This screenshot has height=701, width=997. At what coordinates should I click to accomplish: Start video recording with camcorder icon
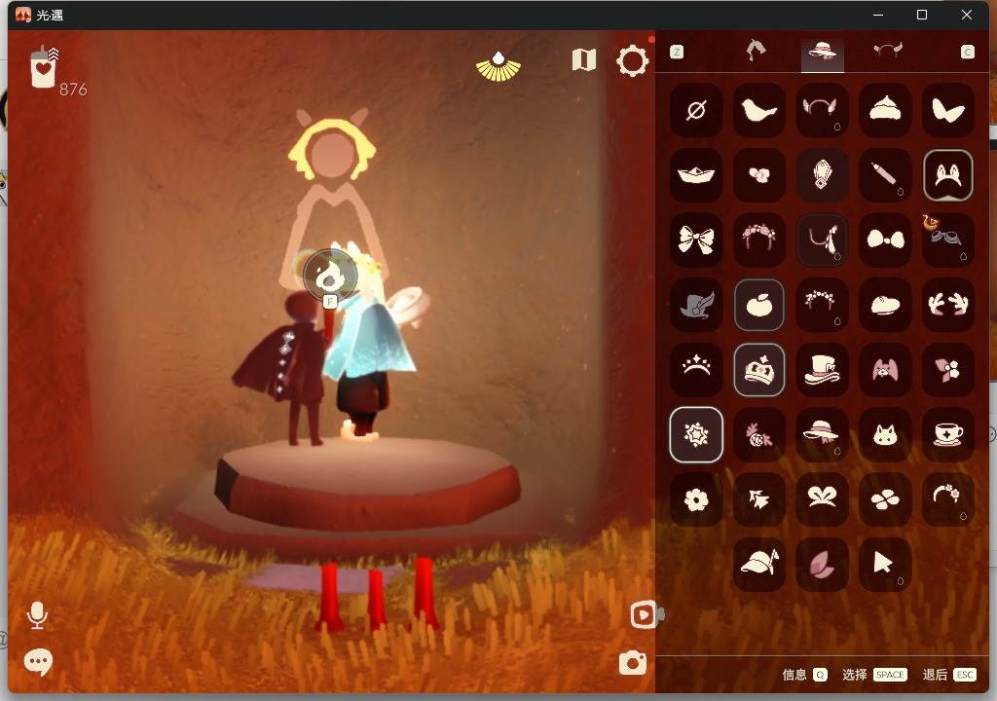646,614
